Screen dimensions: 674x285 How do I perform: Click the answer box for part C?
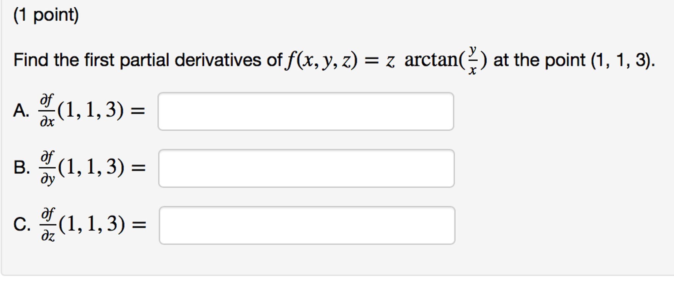(x=306, y=225)
